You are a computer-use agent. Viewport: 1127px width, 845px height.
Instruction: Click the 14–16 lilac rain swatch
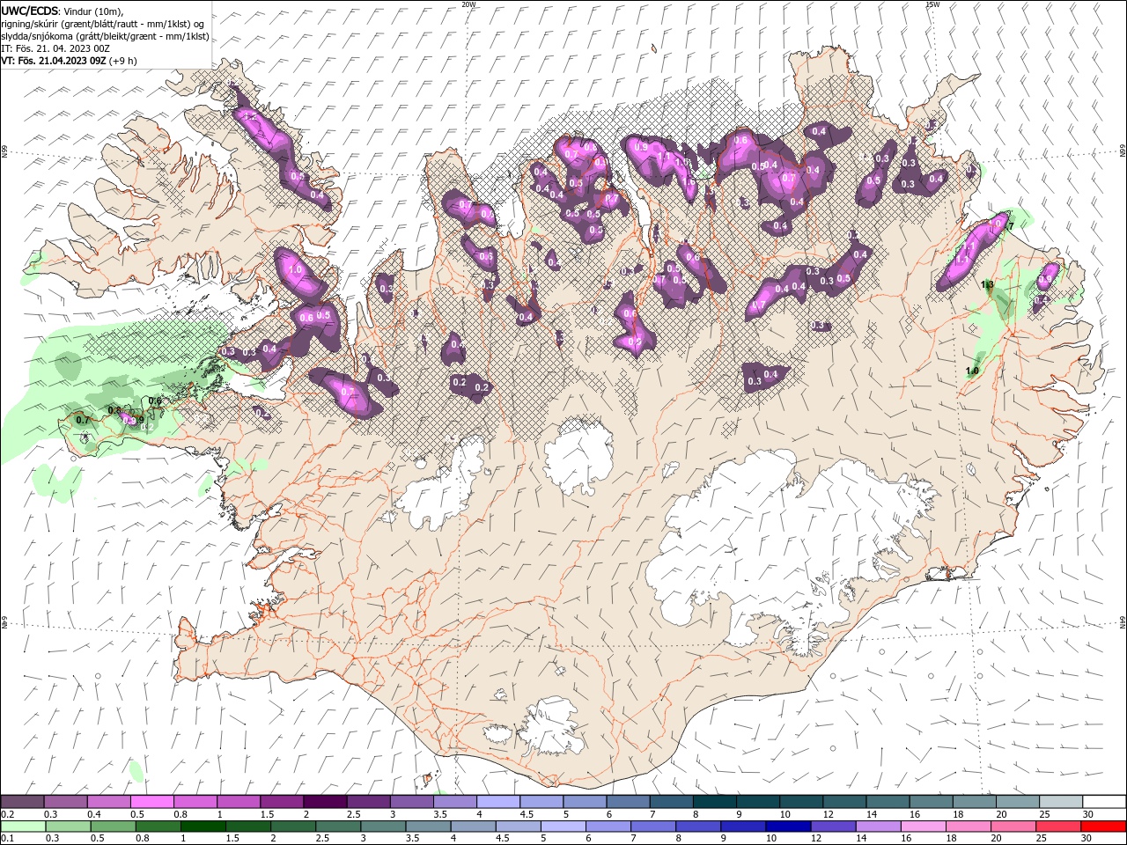click(x=877, y=827)
